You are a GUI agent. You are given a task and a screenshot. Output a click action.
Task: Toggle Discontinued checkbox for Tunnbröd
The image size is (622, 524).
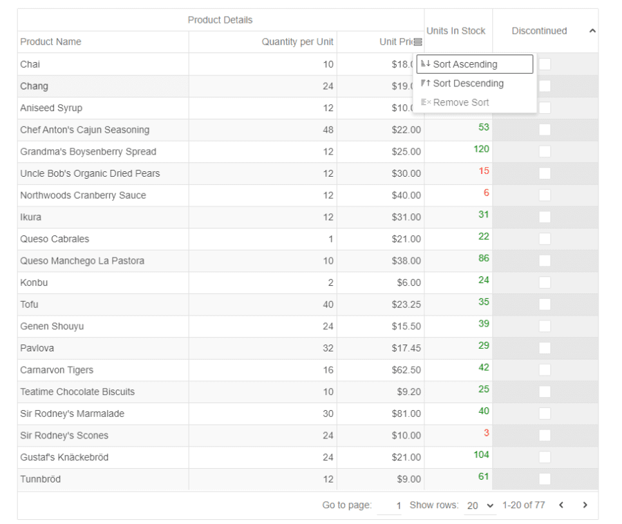[x=545, y=478]
